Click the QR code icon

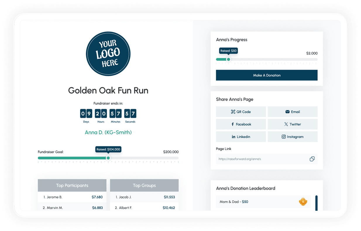pos(233,112)
